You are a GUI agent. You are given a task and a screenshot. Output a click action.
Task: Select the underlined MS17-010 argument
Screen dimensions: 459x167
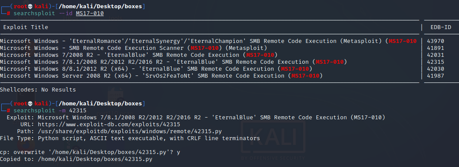click(x=90, y=13)
